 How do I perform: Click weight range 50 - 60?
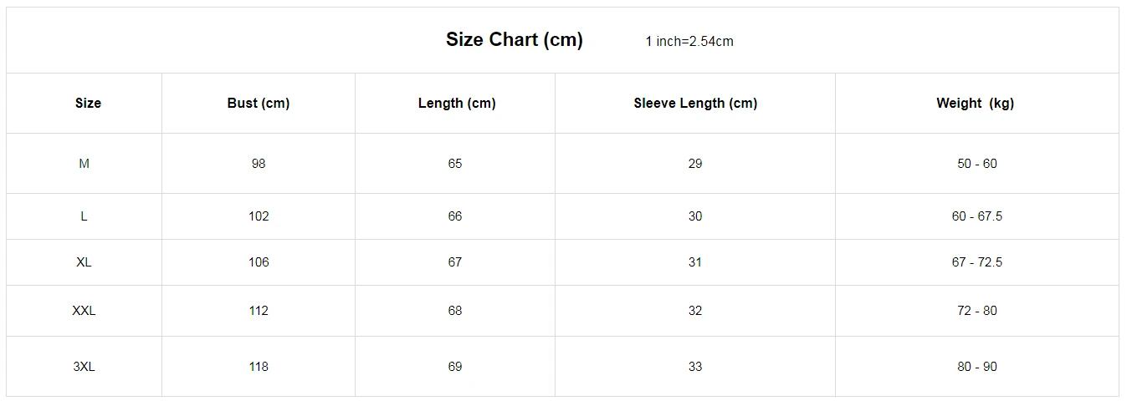977,164
